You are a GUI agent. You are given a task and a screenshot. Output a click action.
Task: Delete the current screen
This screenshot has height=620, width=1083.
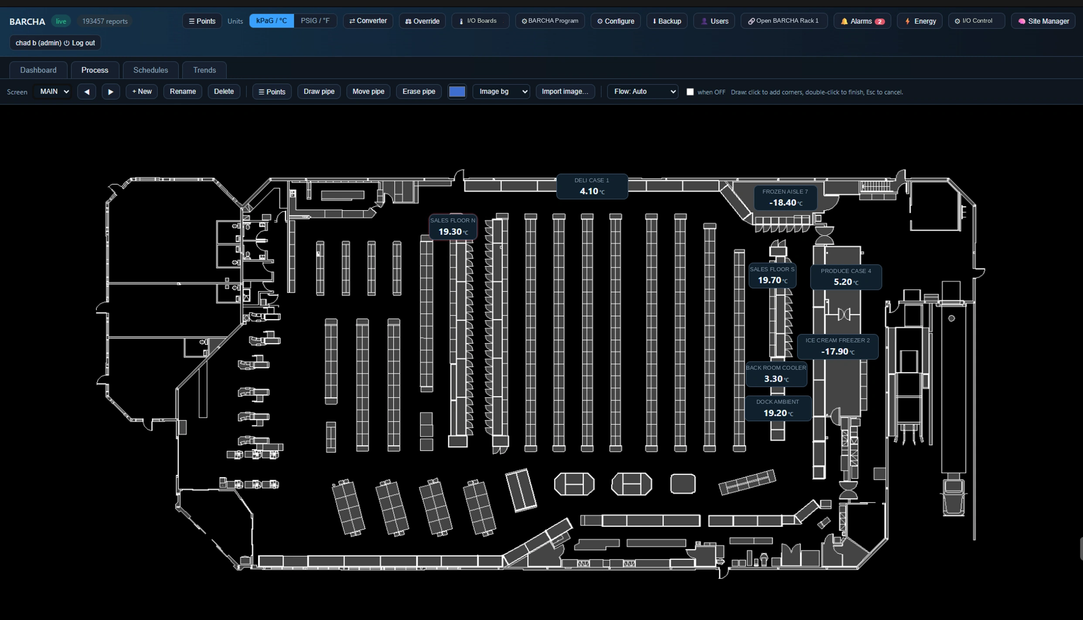(x=224, y=92)
